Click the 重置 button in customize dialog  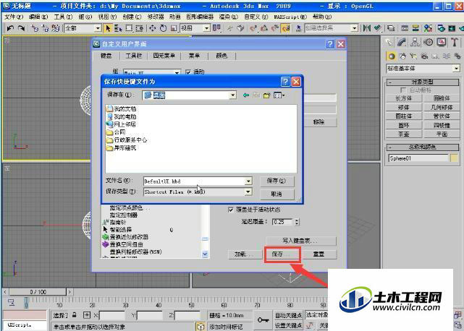[x=319, y=254]
